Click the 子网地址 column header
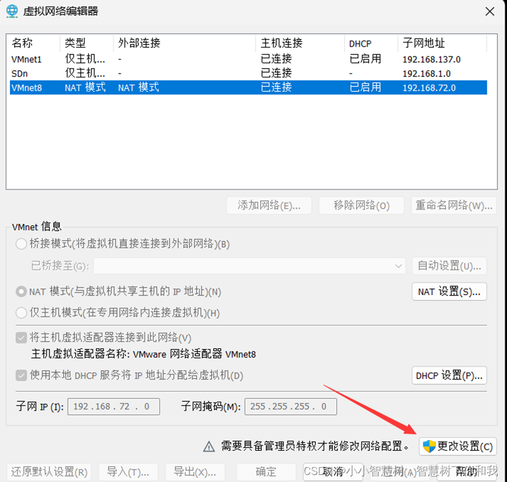 click(x=442, y=43)
